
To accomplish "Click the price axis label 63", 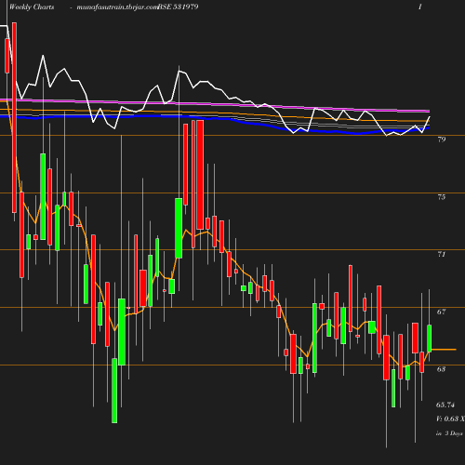I will coord(442,369).
